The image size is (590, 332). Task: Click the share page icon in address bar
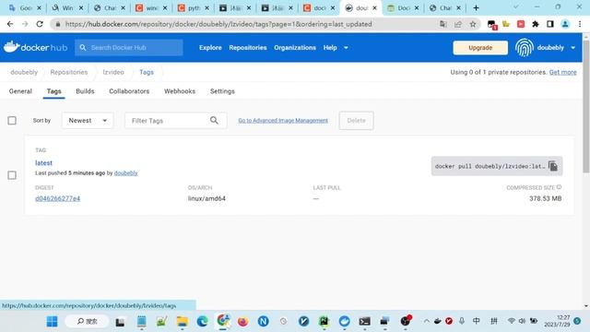point(458,24)
